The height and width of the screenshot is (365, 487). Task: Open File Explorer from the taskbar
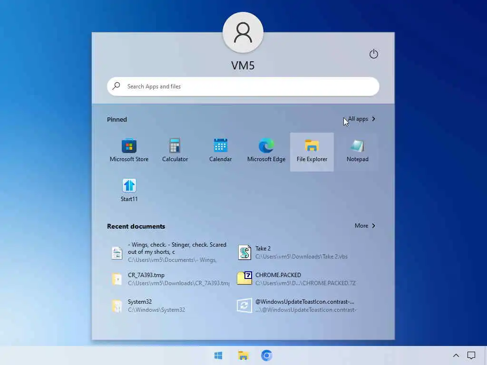[243, 355]
